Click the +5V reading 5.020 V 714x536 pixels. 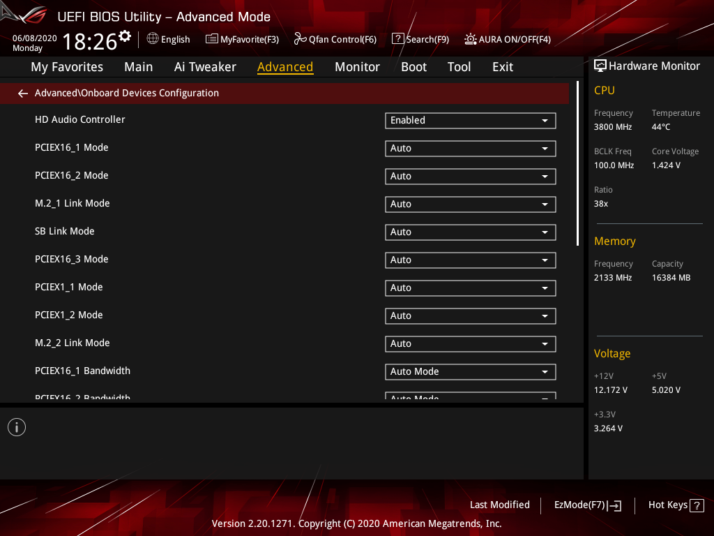pyautogui.click(x=666, y=390)
